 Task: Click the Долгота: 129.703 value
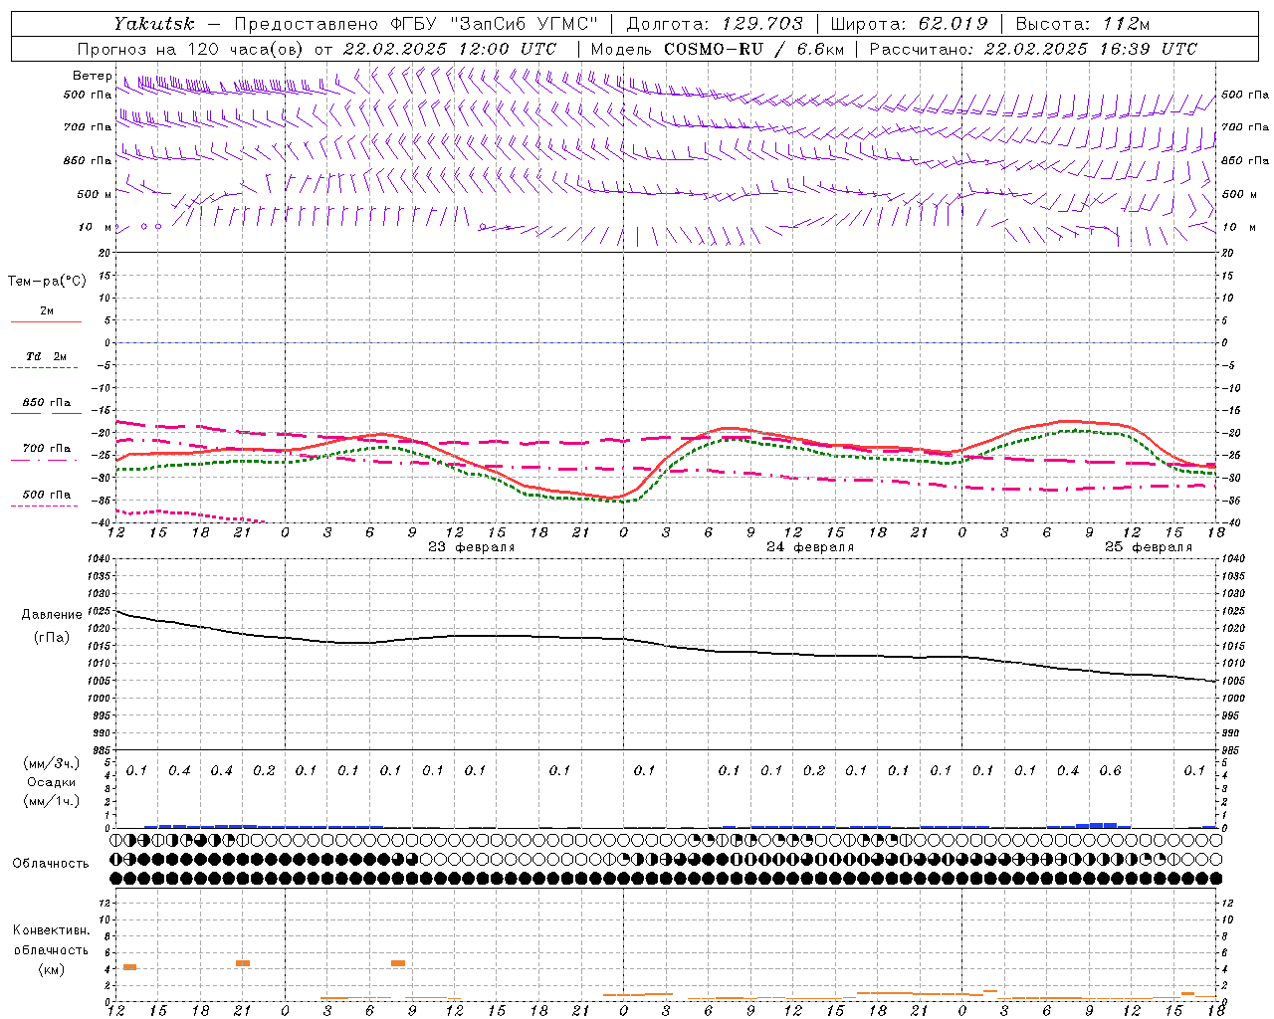pos(714,24)
